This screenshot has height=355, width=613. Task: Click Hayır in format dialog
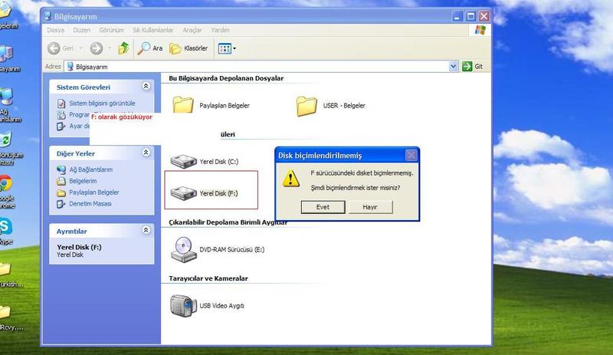click(370, 207)
